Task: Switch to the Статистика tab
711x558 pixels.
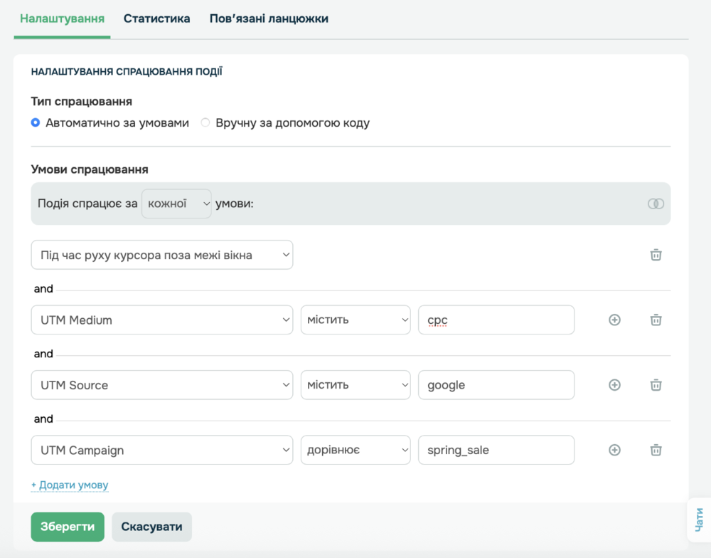Action: (156, 19)
